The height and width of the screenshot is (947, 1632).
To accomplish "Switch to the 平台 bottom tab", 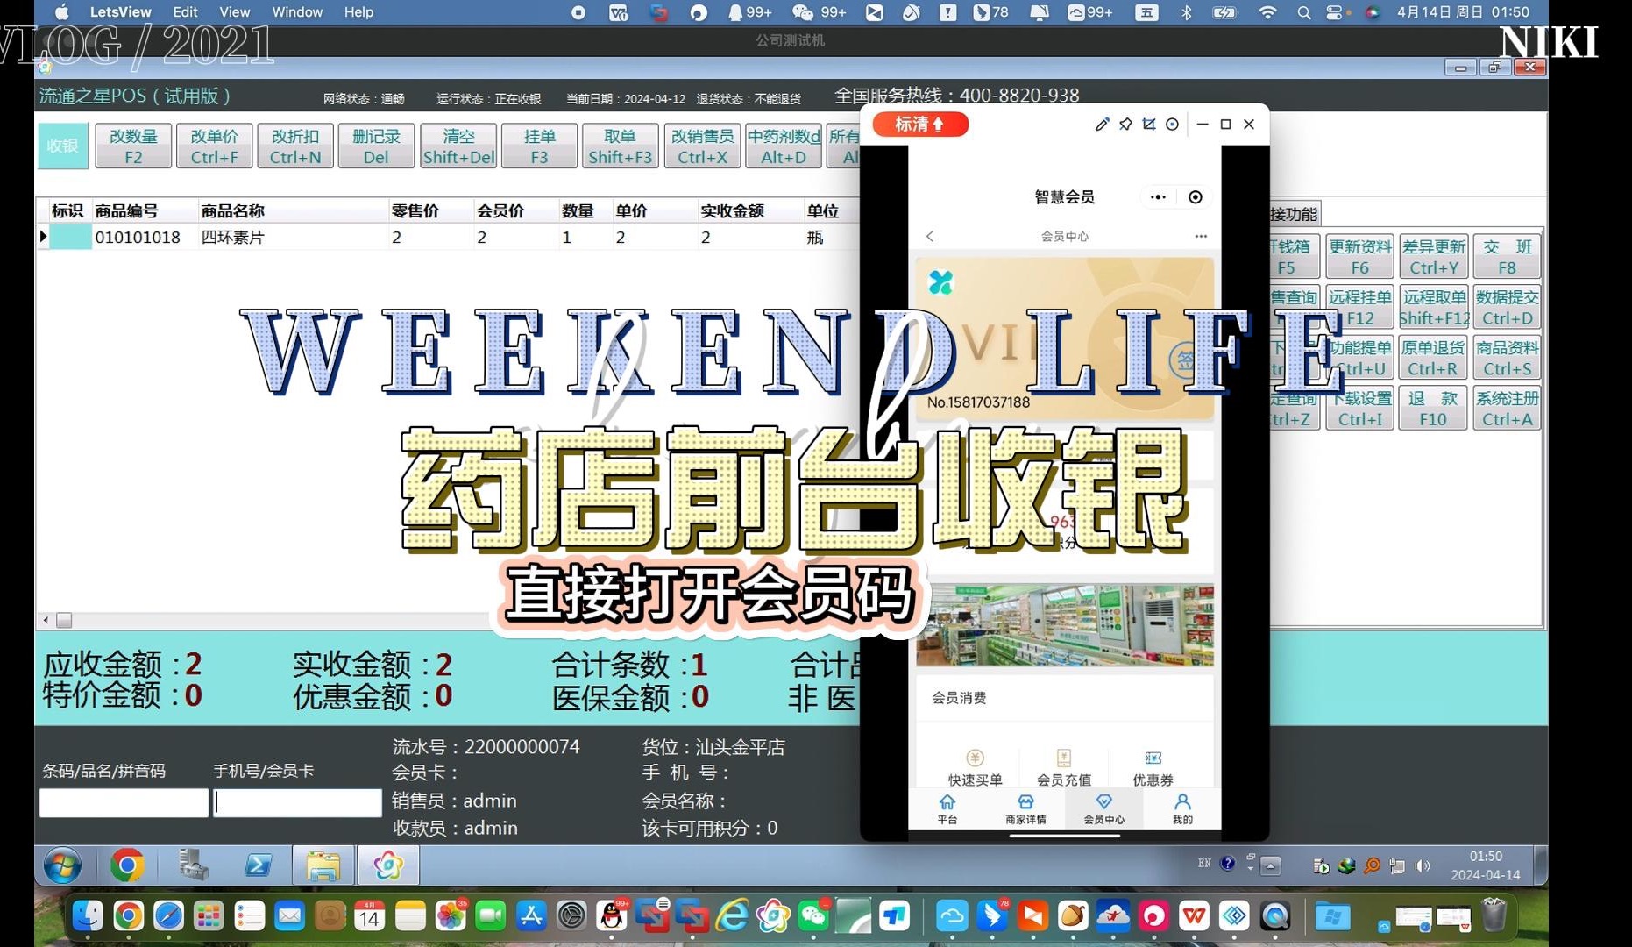I will (x=947, y=808).
